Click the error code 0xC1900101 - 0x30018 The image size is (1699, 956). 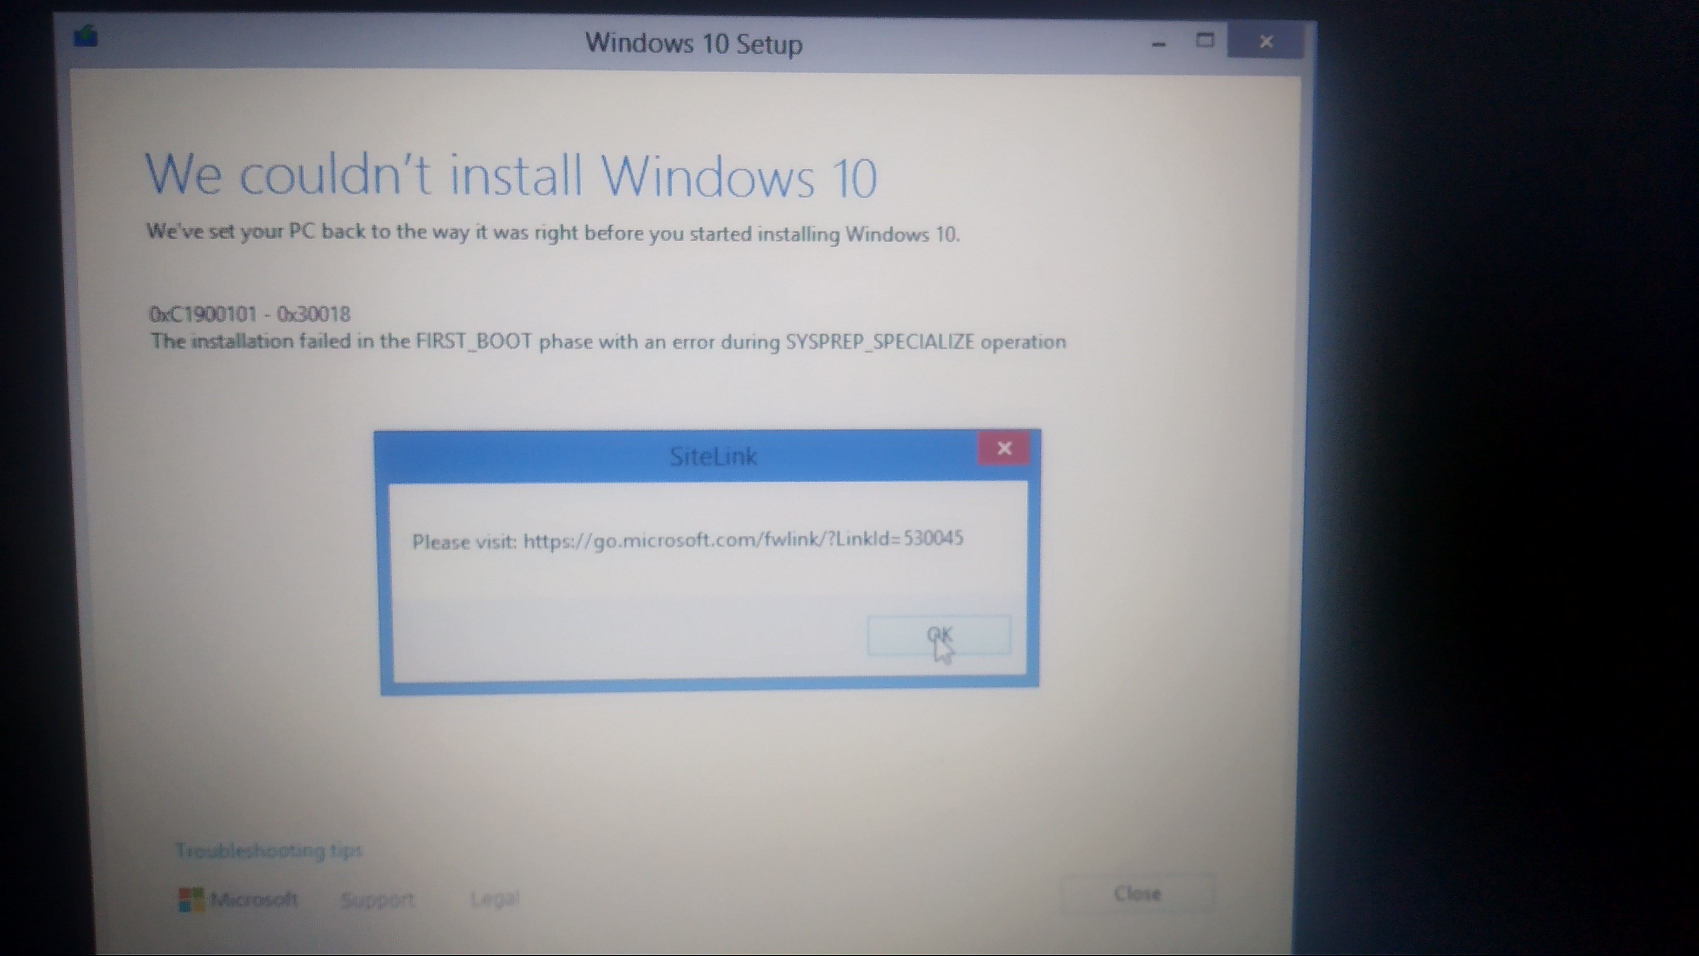coord(250,314)
